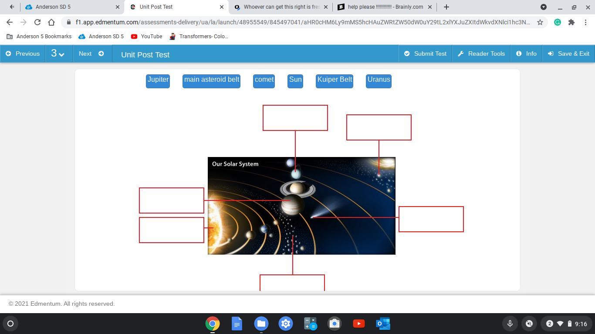This screenshot has height=334, width=595.
Task: Open Settings from the shelf
Action: 286,324
